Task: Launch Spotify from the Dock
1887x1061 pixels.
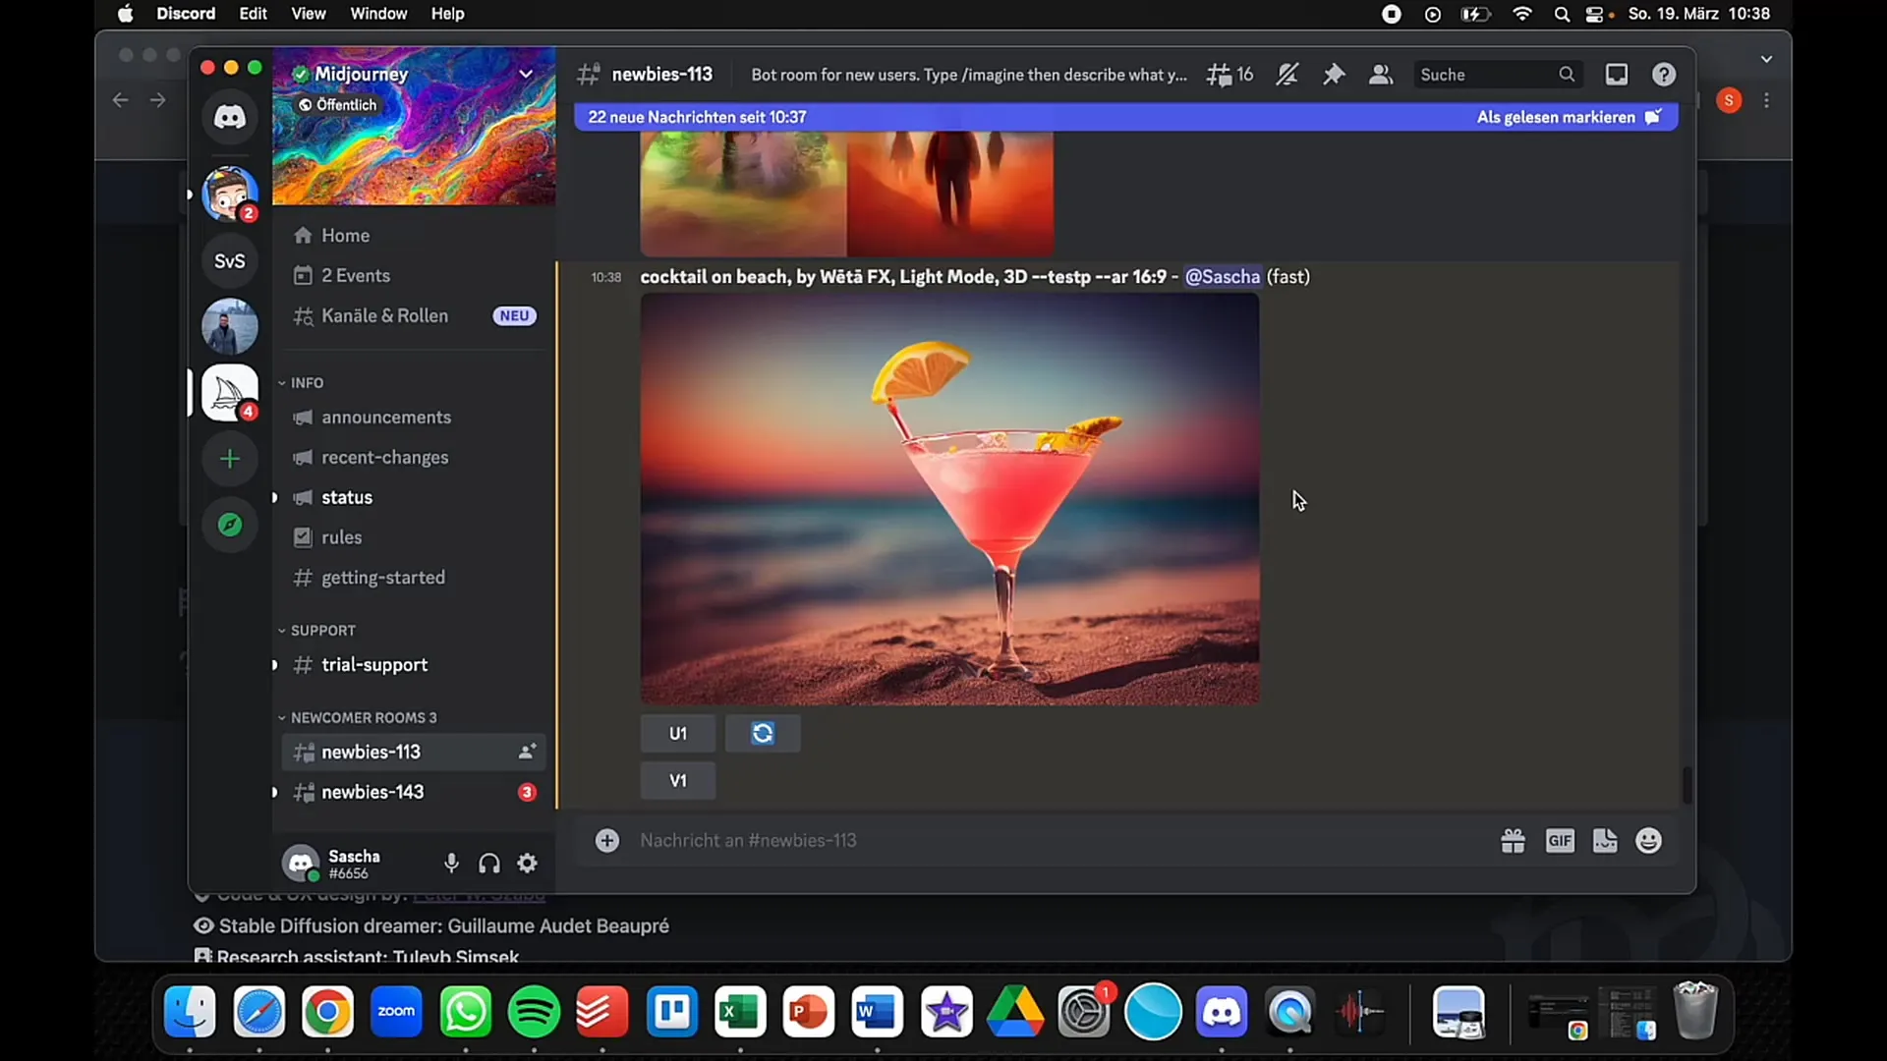Action: point(534,1012)
